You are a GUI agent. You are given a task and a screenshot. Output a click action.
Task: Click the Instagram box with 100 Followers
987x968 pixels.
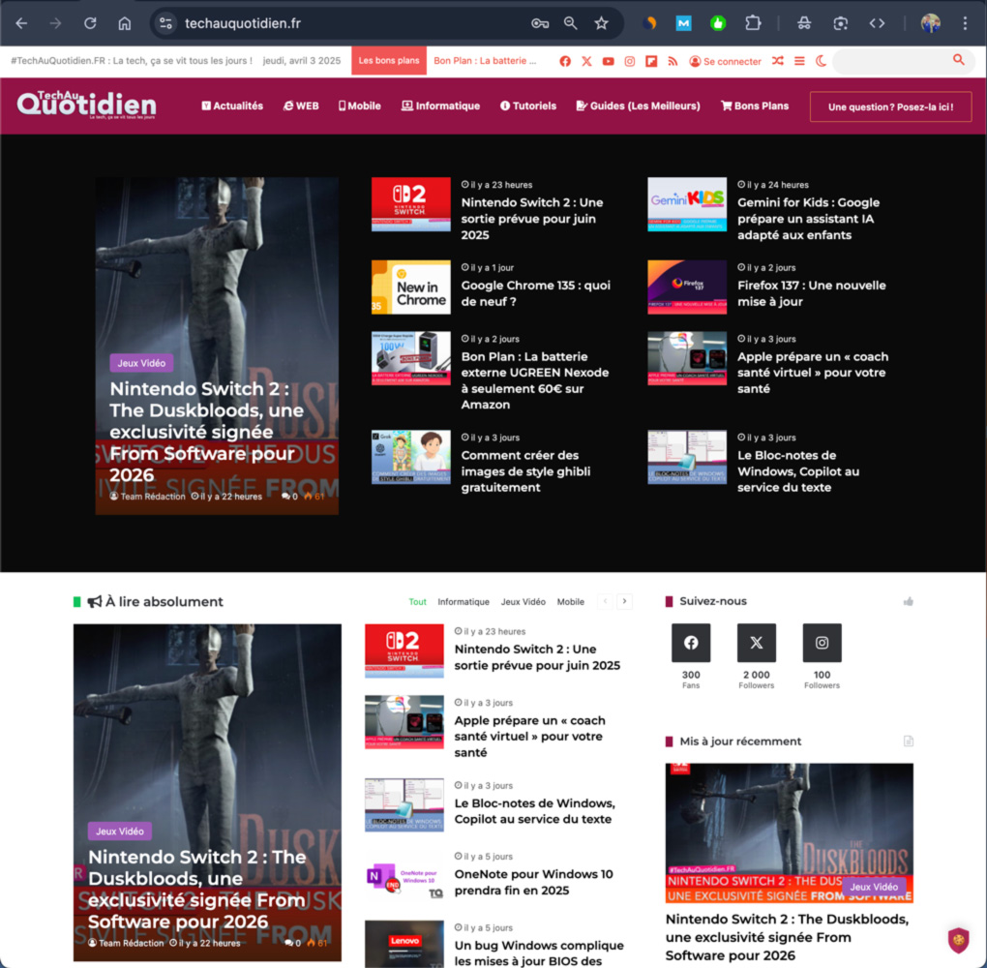point(822,643)
